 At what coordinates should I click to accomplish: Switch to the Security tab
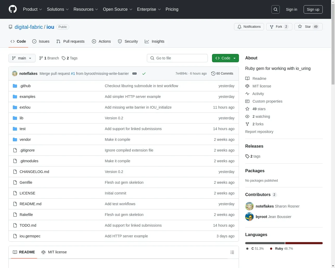(x=128, y=41)
